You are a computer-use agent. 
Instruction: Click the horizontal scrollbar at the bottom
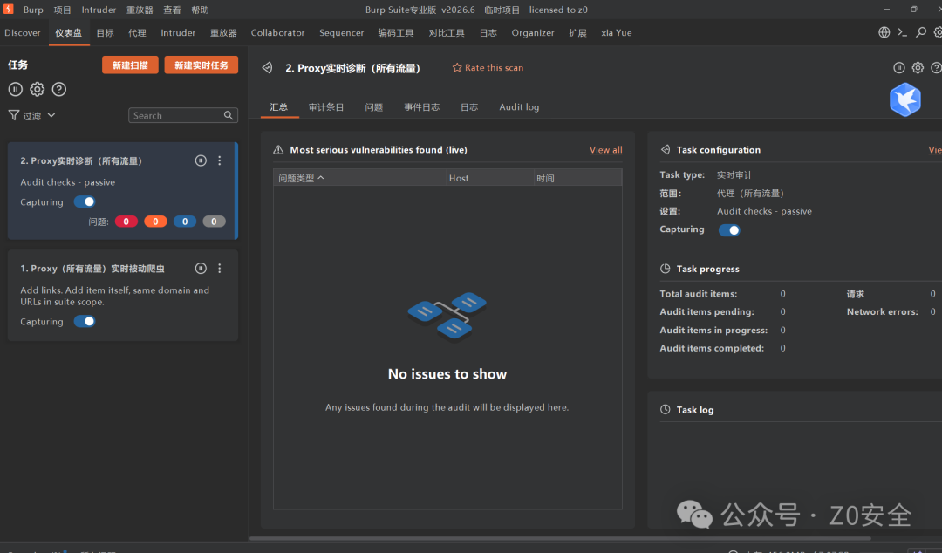(560, 538)
